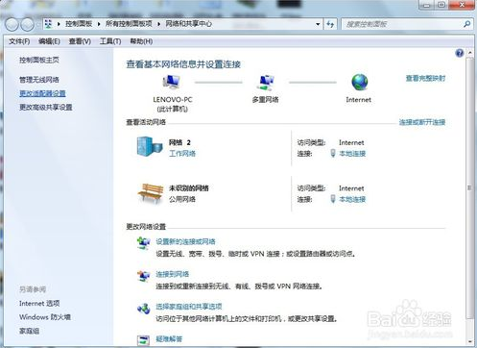This screenshot has width=477, height=348.
Task: Click the 网络和共享中心 breadcrumb
Action: 189,24
